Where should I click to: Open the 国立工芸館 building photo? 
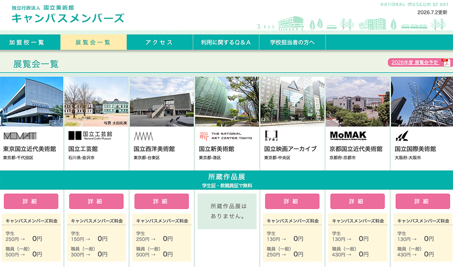point(96,101)
